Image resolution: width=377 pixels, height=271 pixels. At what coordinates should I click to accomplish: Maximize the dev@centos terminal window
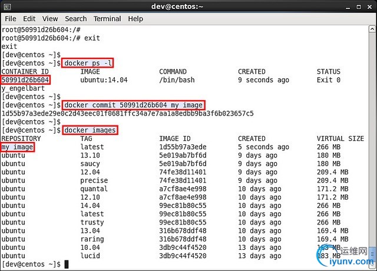359,6
